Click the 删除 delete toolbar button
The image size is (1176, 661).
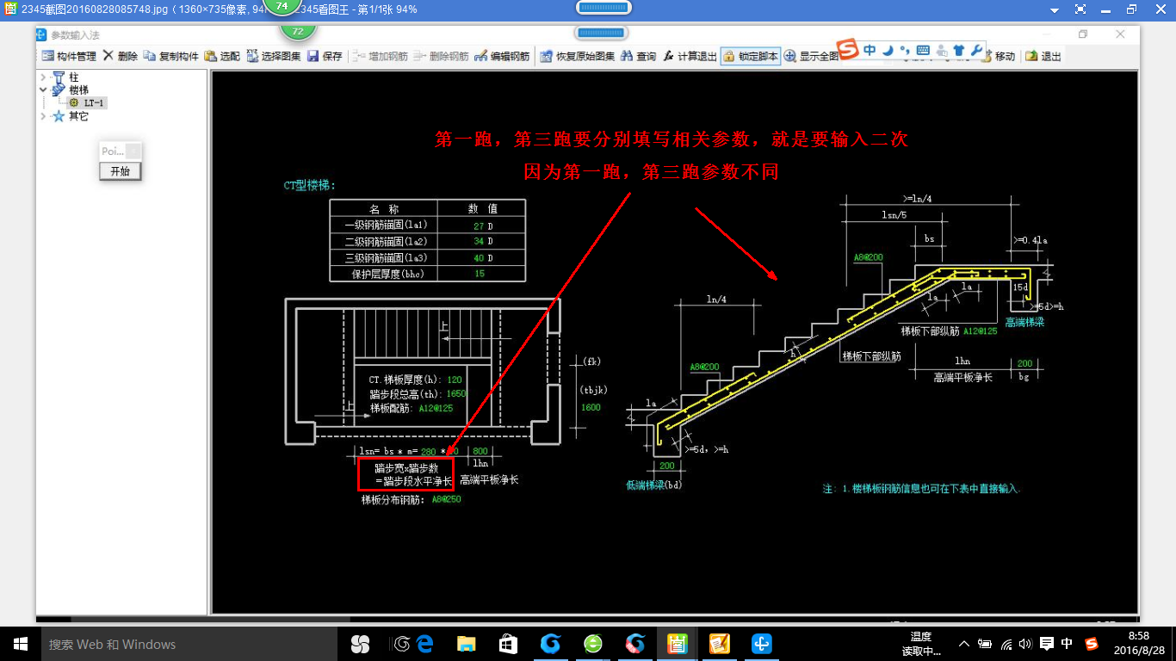click(120, 56)
